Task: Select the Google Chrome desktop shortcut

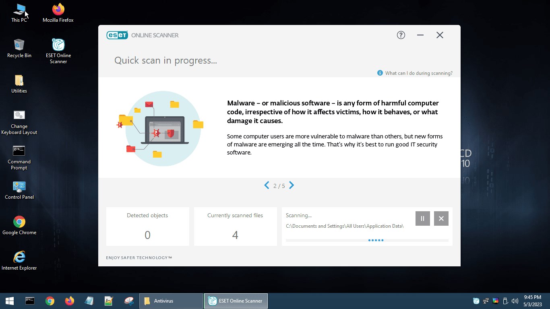Action: tap(19, 225)
